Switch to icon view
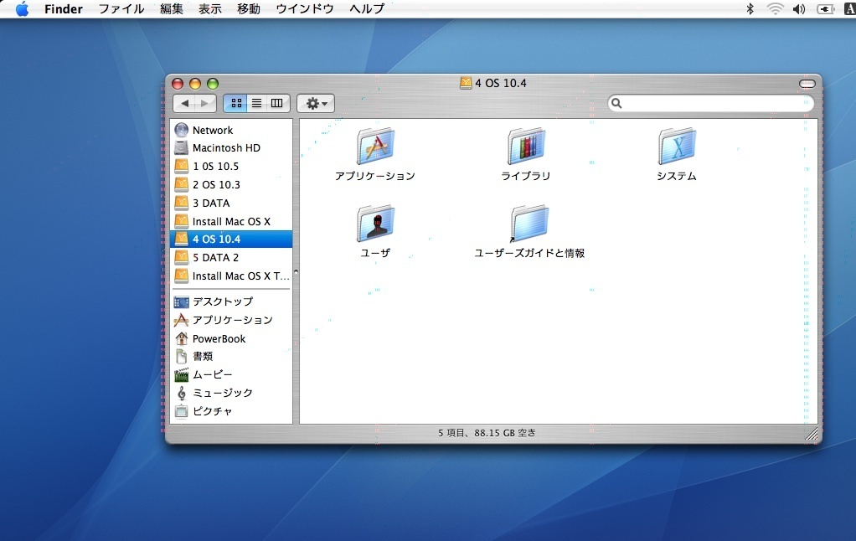856x541 pixels. click(x=236, y=103)
